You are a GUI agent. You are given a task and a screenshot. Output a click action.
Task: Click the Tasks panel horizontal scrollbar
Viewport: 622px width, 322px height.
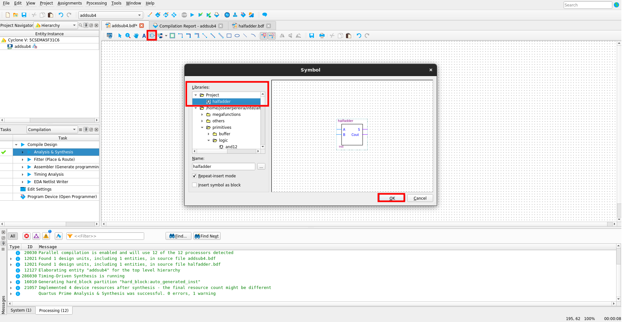[50, 224]
